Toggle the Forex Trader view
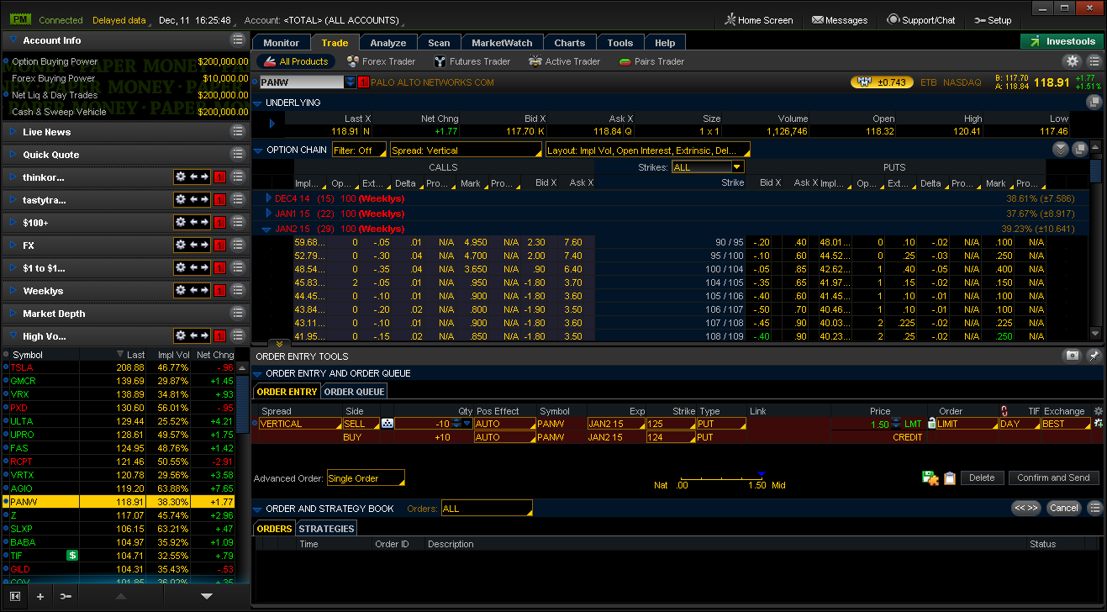The width and height of the screenshot is (1107, 612). 382,61
